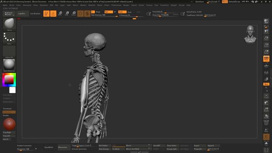Toggle the Persp perspective icon

tap(266, 59)
